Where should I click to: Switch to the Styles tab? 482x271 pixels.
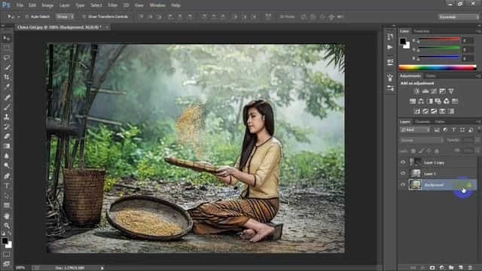[430, 76]
